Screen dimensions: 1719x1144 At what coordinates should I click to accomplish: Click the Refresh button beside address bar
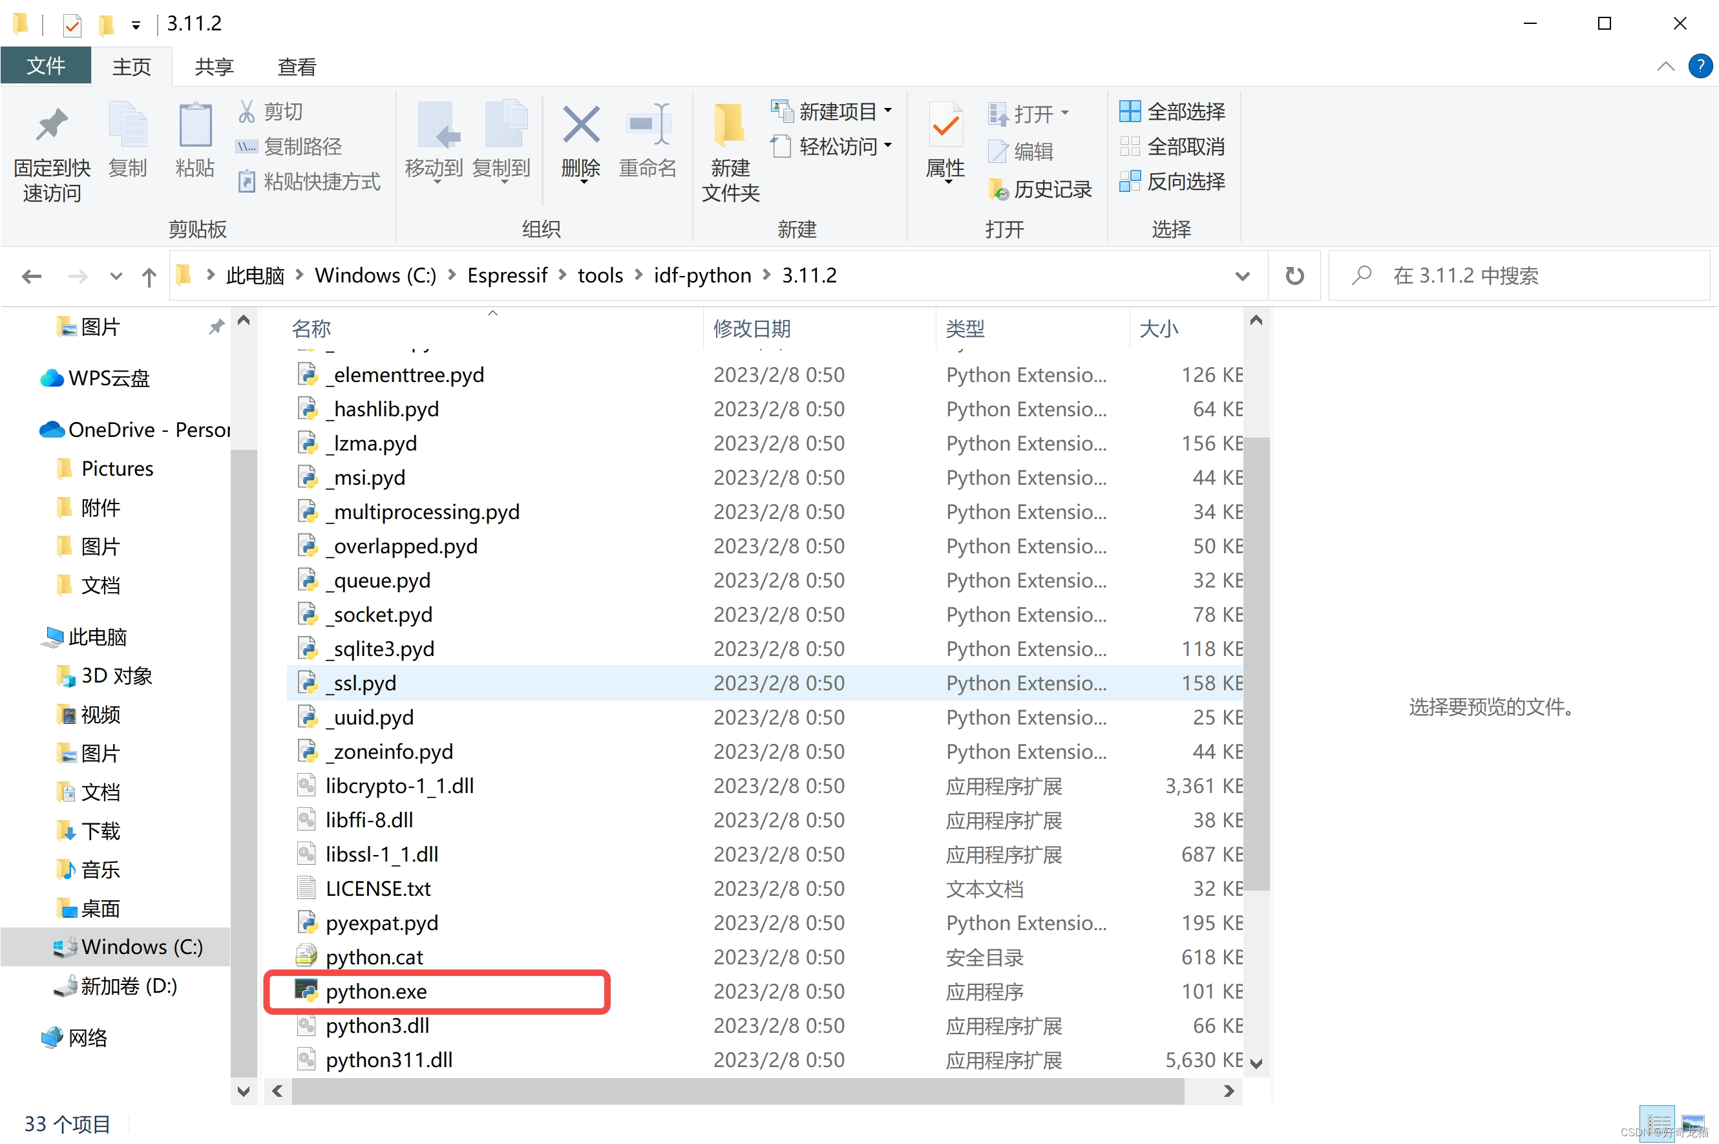(x=1294, y=276)
